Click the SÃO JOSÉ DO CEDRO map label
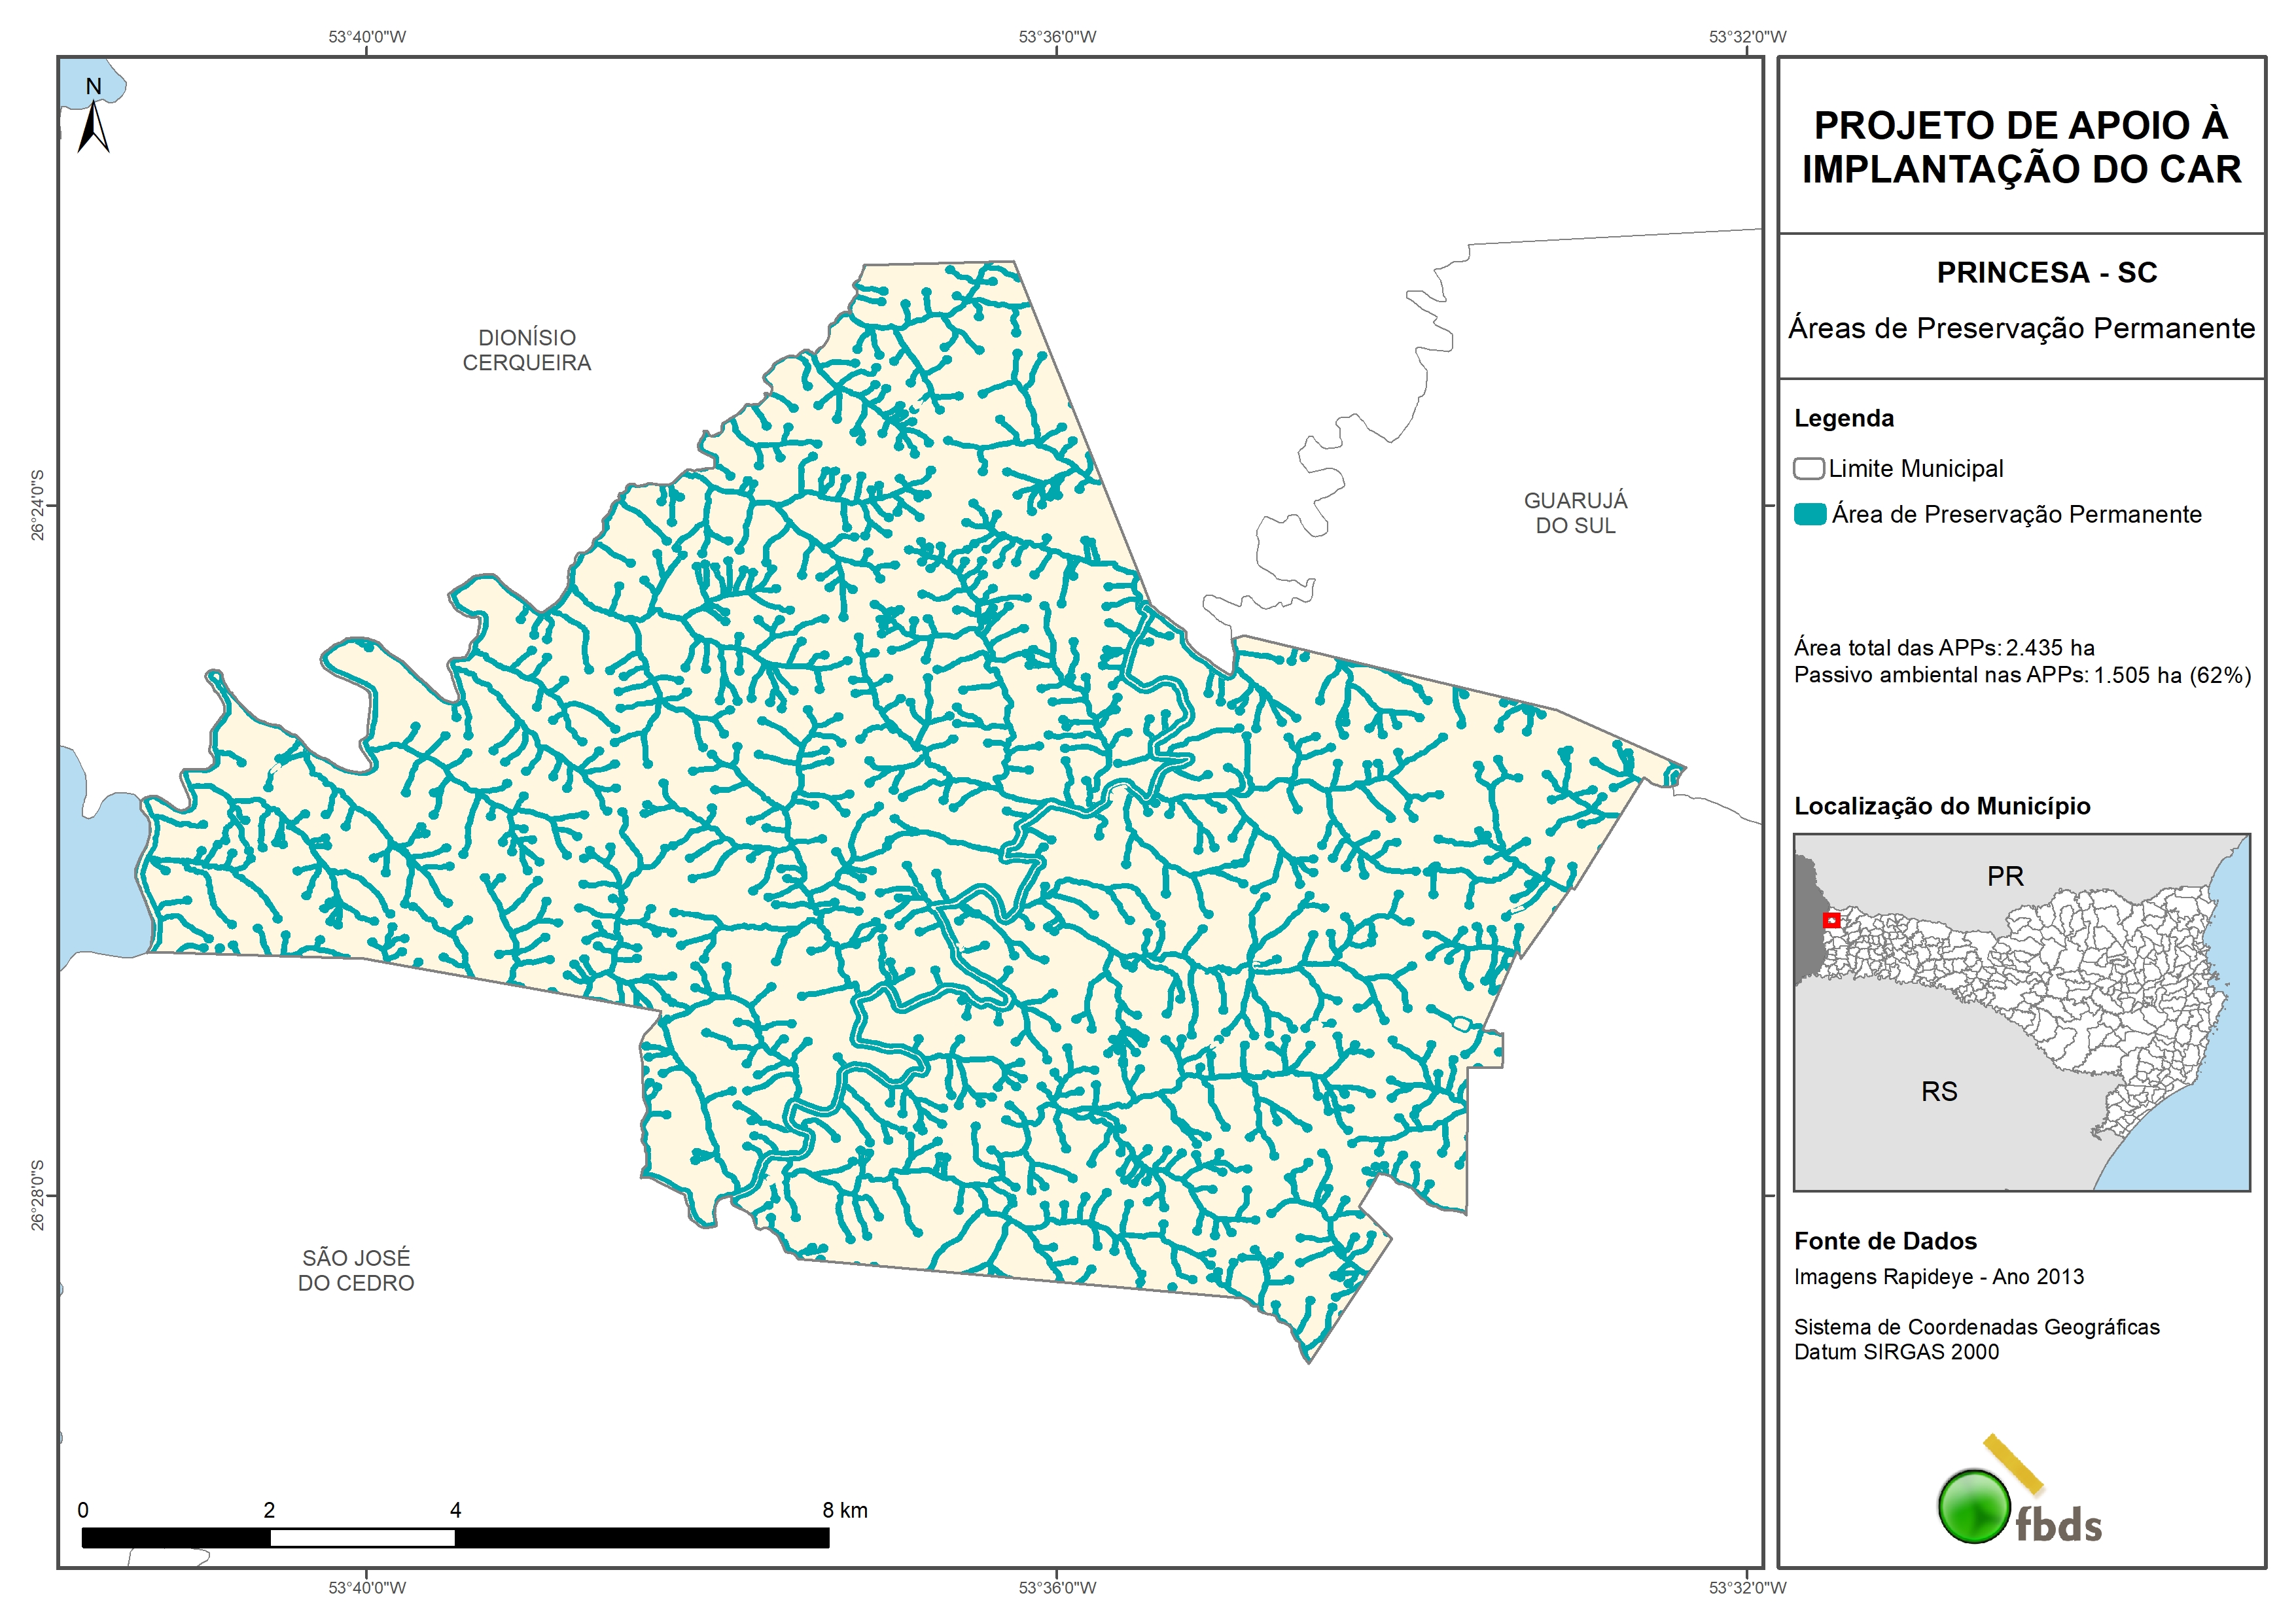2296x1623 pixels. [356, 1270]
